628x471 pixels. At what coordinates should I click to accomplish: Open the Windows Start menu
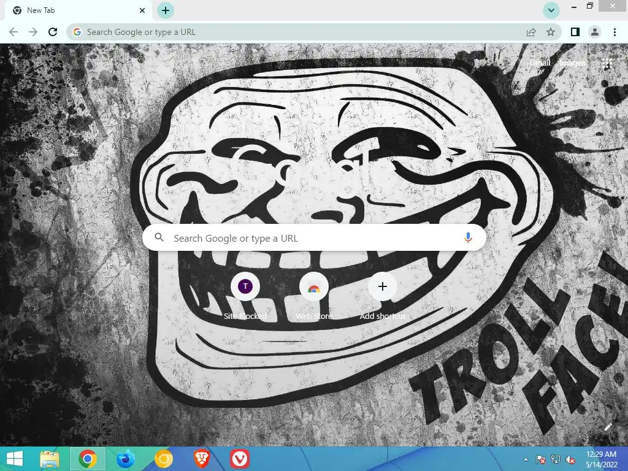[15, 459]
